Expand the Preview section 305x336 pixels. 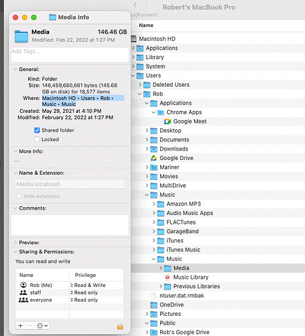[15, 243]
